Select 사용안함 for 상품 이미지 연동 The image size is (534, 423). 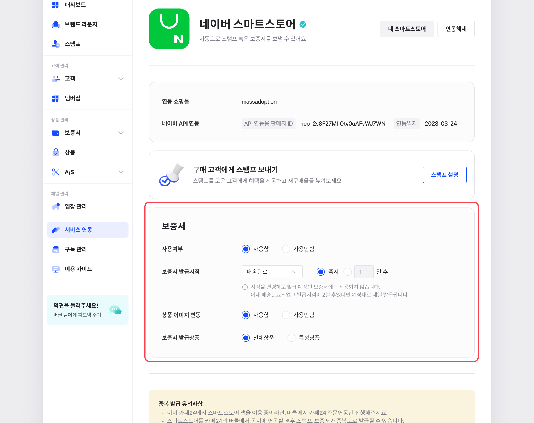(286, 315)
